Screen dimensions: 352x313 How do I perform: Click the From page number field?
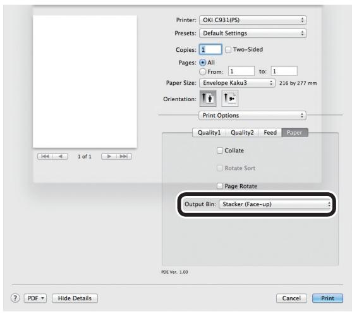point(241,71)
